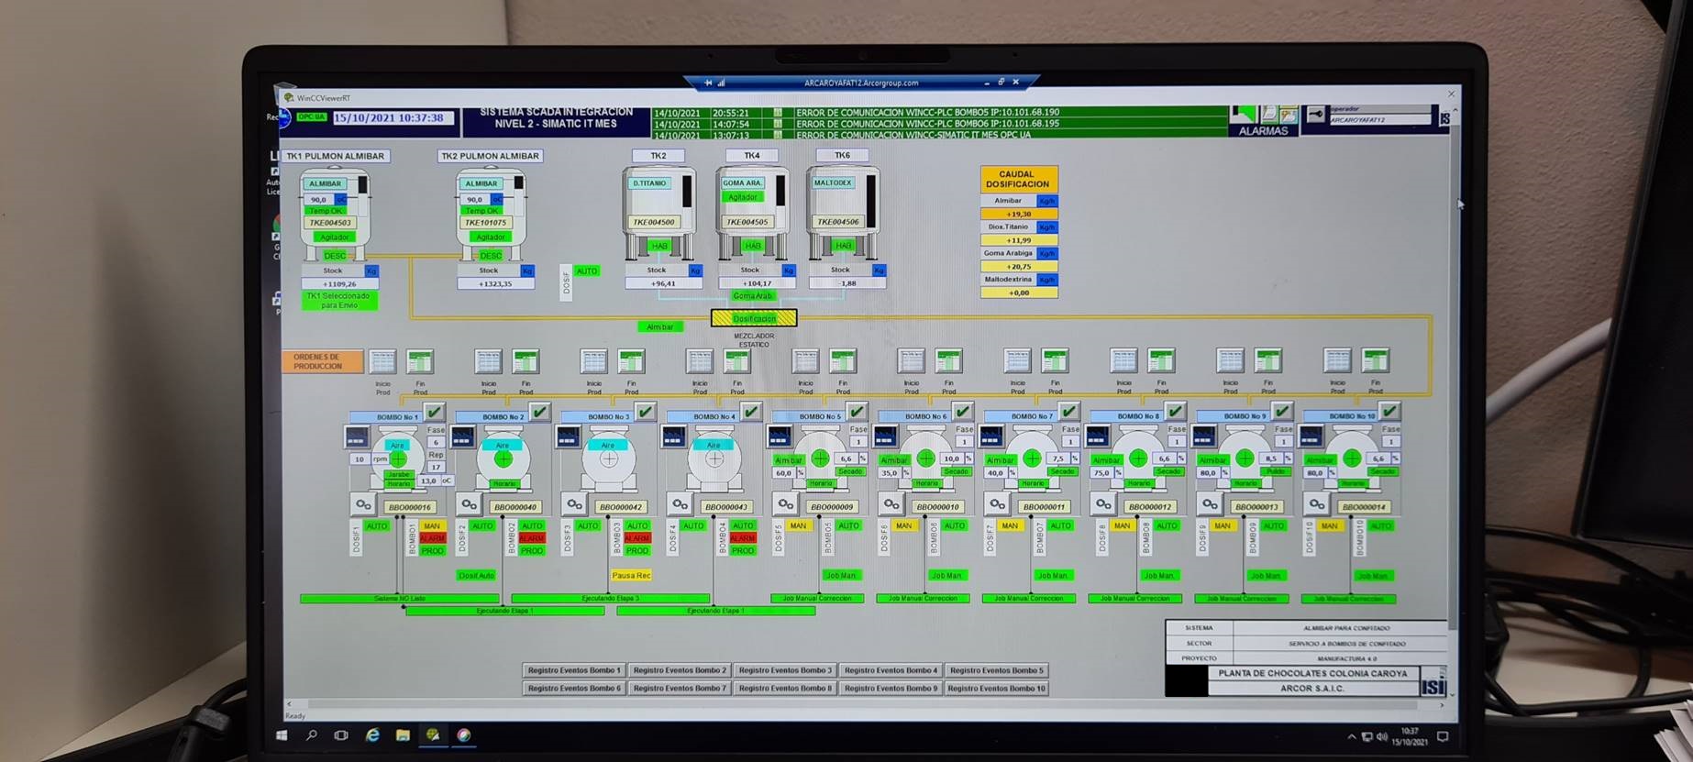
Task: Toggle the check mark box of Bombo 3
Action: pyautogui.click(x=646, y=412)
